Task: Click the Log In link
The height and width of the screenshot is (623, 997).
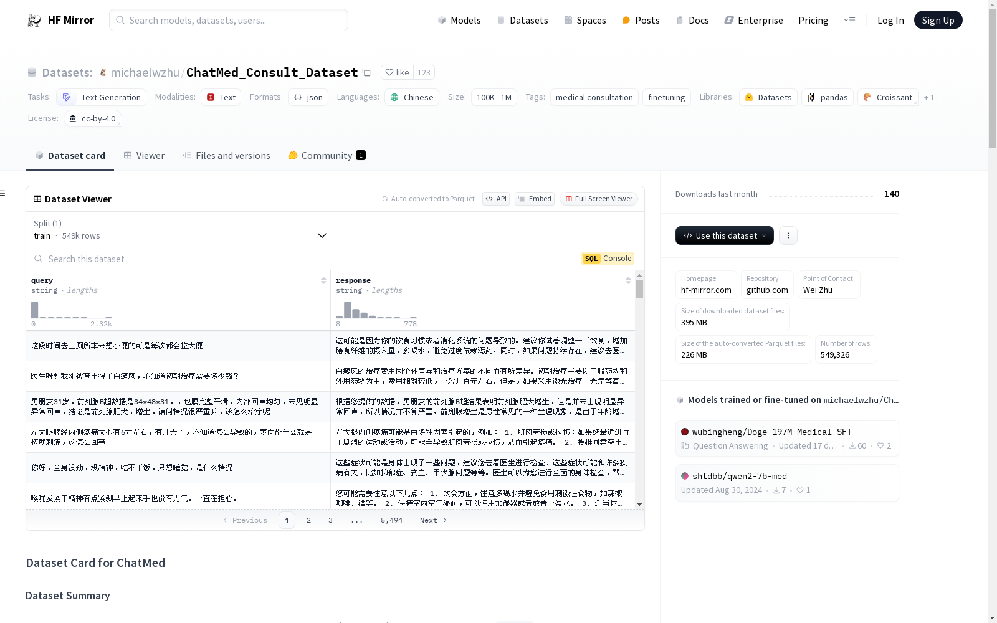Action: tap(890, 21)
